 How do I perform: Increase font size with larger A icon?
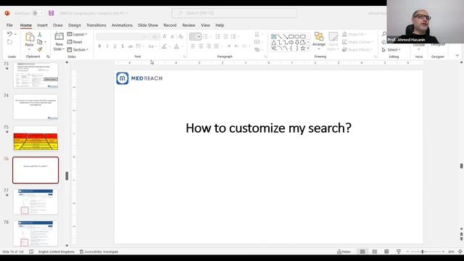click(165, 36)
